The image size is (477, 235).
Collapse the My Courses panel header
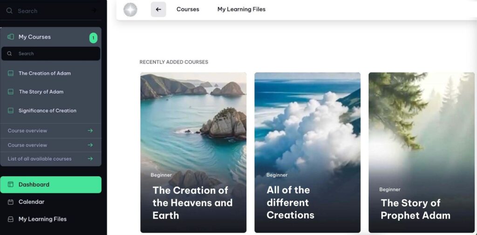coord(51,37)
